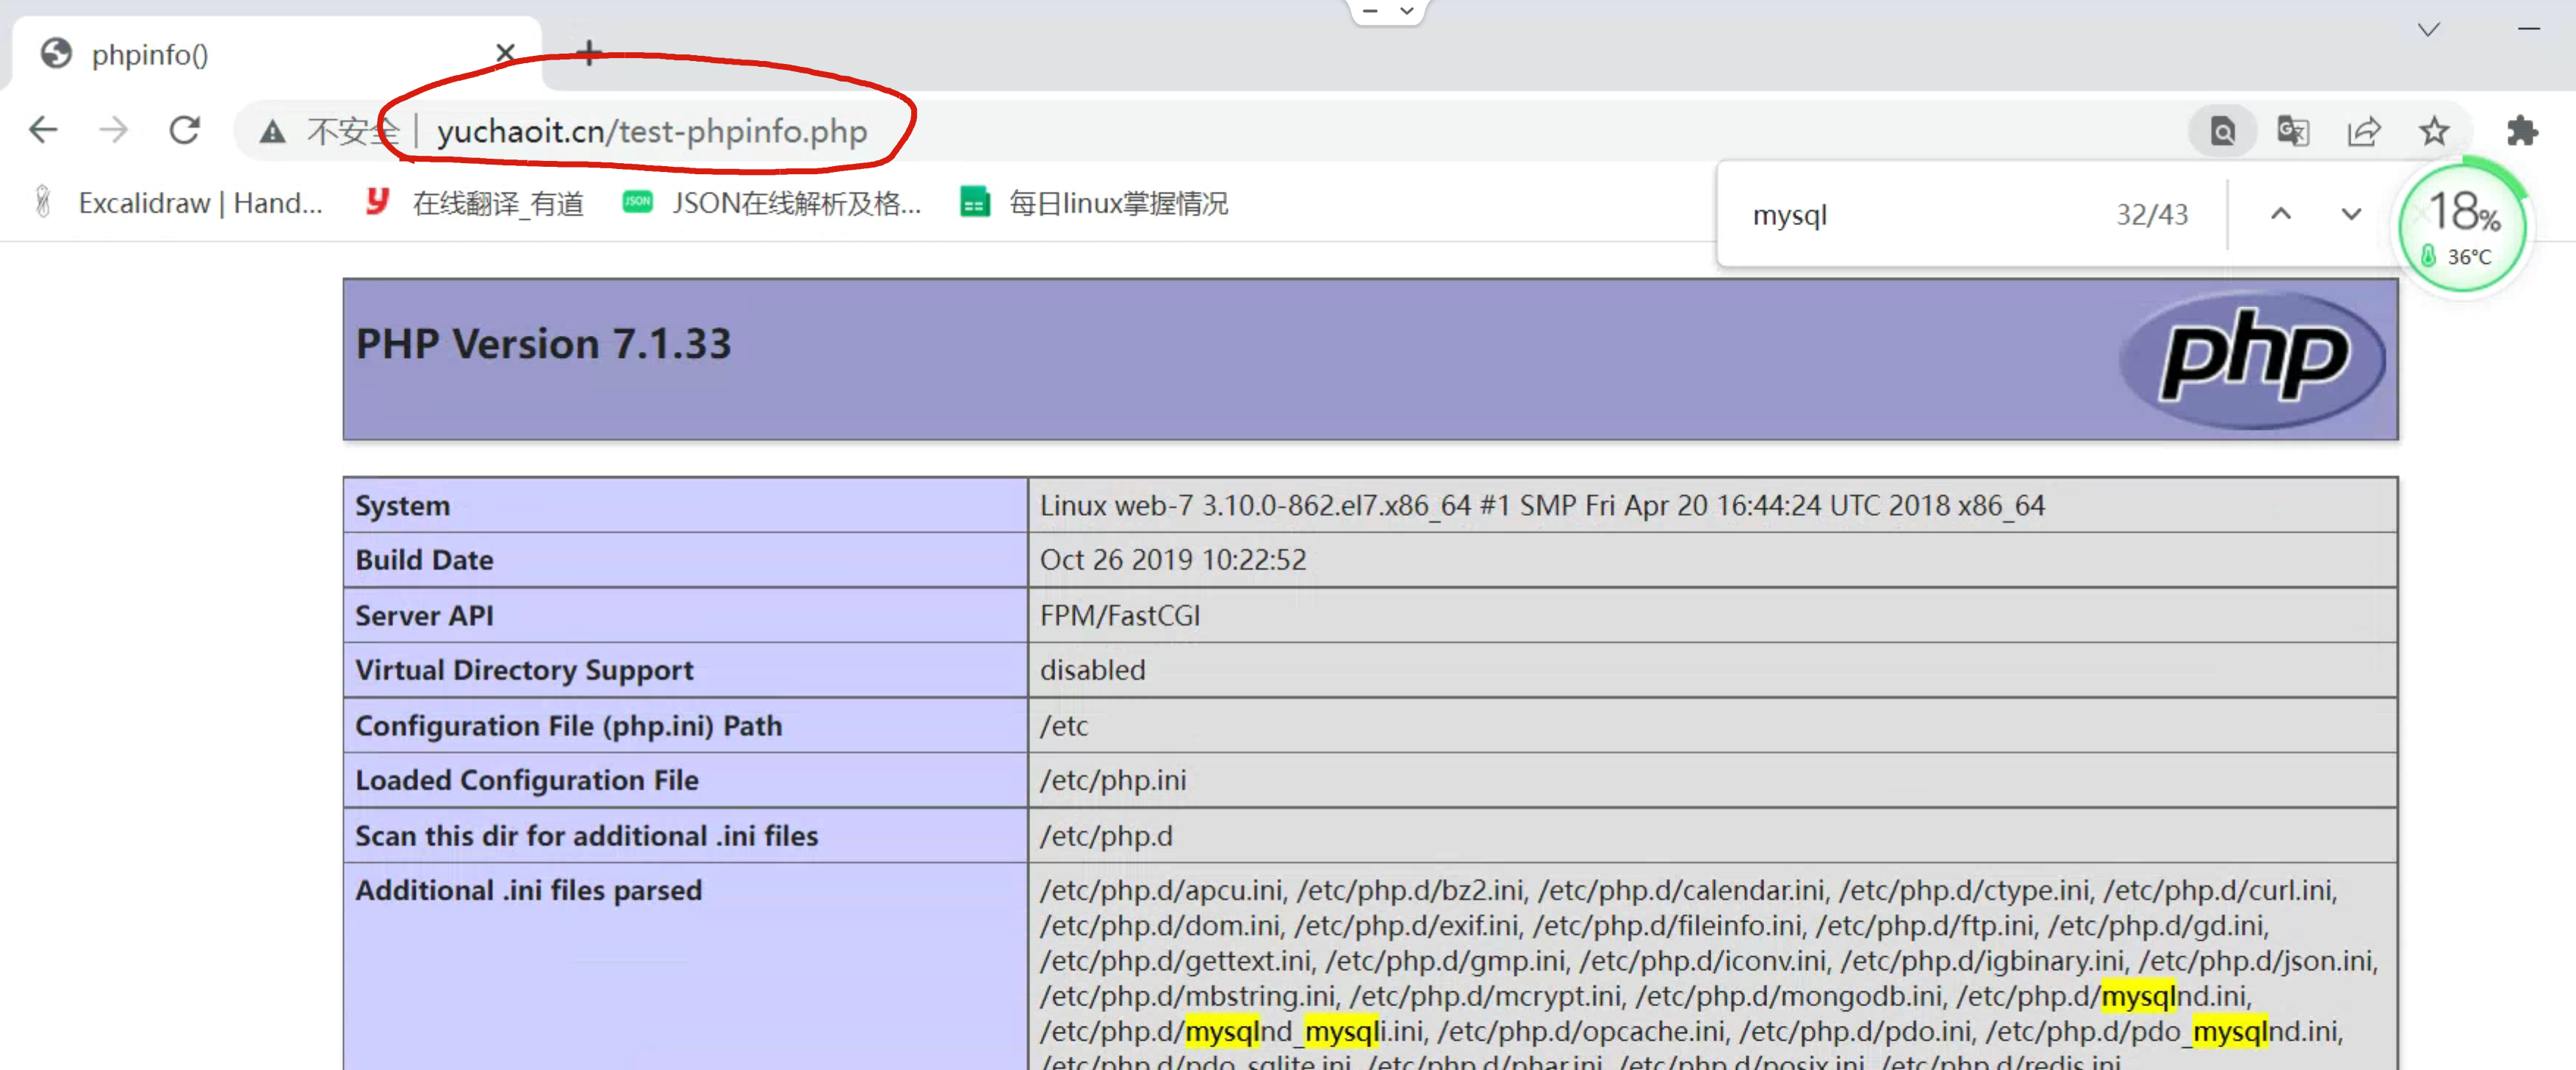Click the browser back arrow
Viewport: 2576px width, 1070px height.
pyautogui.click(x=44, y=130)
